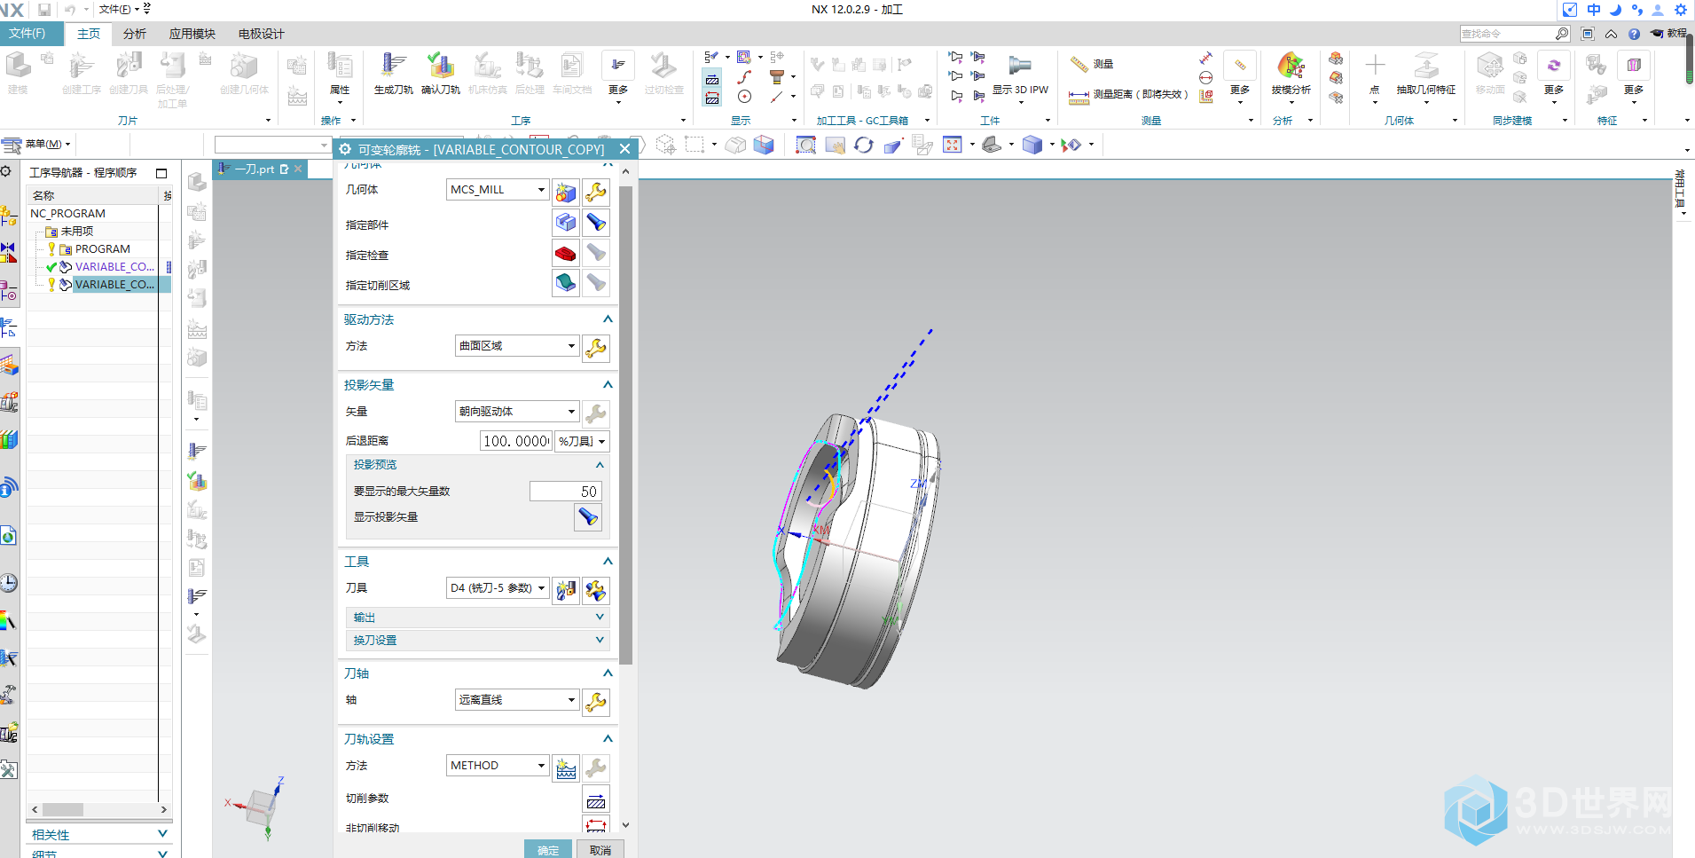Screen dimensions: 1695x858
Task: Click the select icon for 指定部件
Action: coord(566,223)
